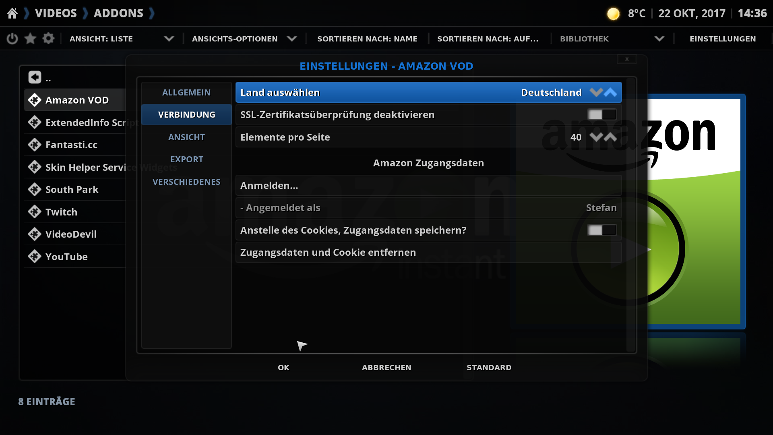The width and height of the screenshot is (773, 435).
Task: Expand the Ansichts-Optionen dropdown
Action: click(x=292, y=39)
